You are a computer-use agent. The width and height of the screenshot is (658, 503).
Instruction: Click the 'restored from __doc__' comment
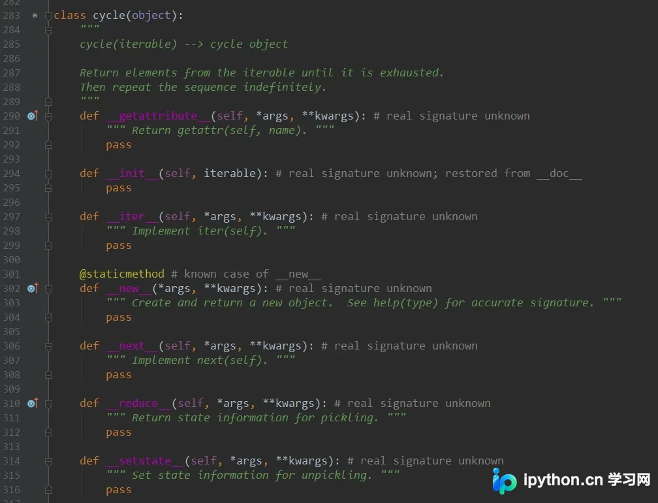coord(514,173)
